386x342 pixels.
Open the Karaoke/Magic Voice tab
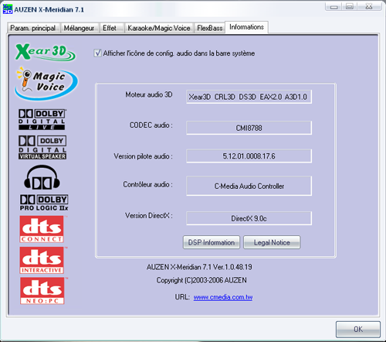pyautogui.click(x=159, y=28)
